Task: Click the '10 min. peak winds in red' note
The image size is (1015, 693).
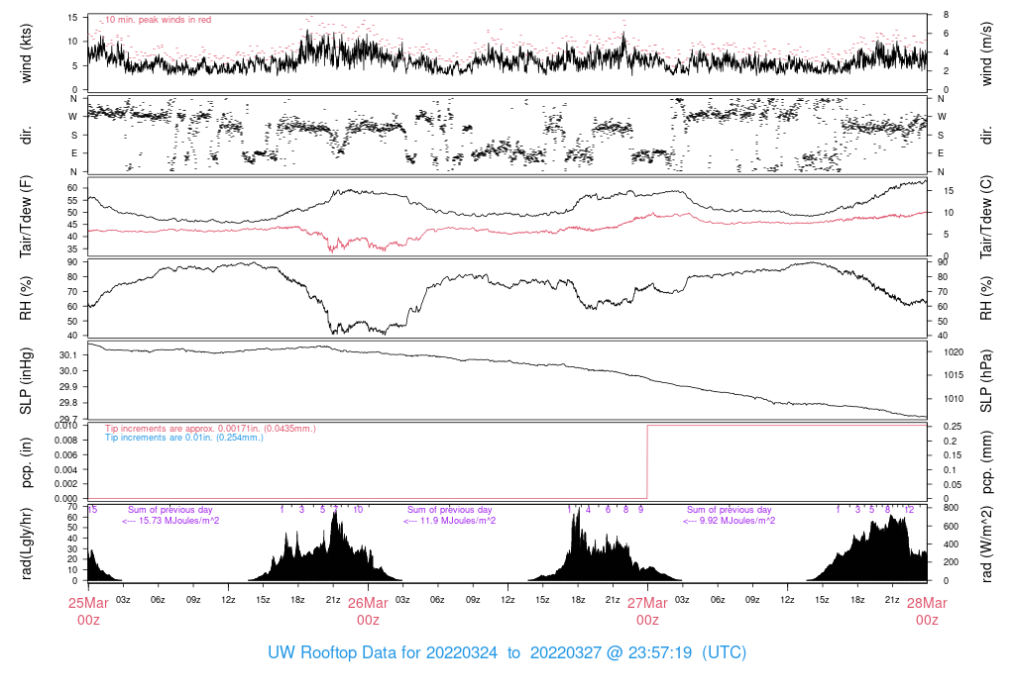Action: click(158, 20)
